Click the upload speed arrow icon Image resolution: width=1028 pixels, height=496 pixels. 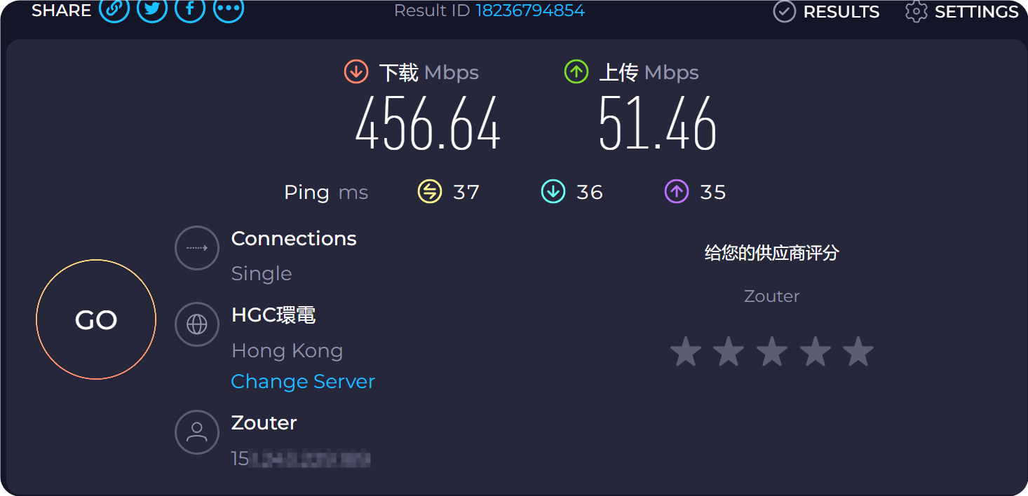(576, 71)
